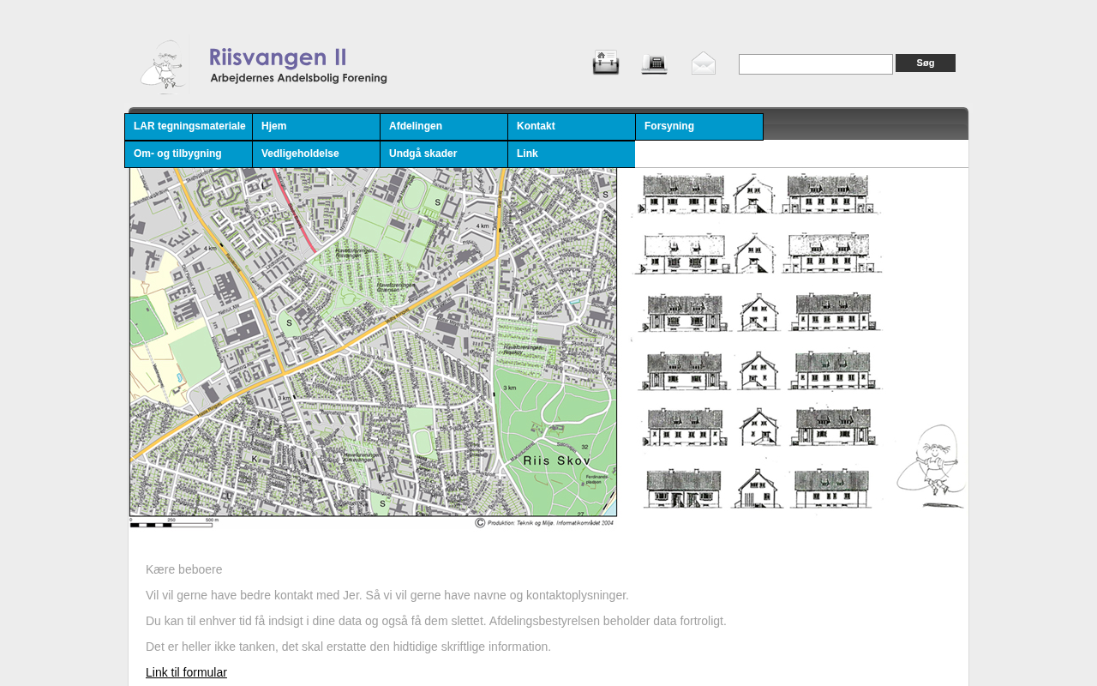
Task: Open the Vedligeholdelse menu item
Action: (315, 154)
